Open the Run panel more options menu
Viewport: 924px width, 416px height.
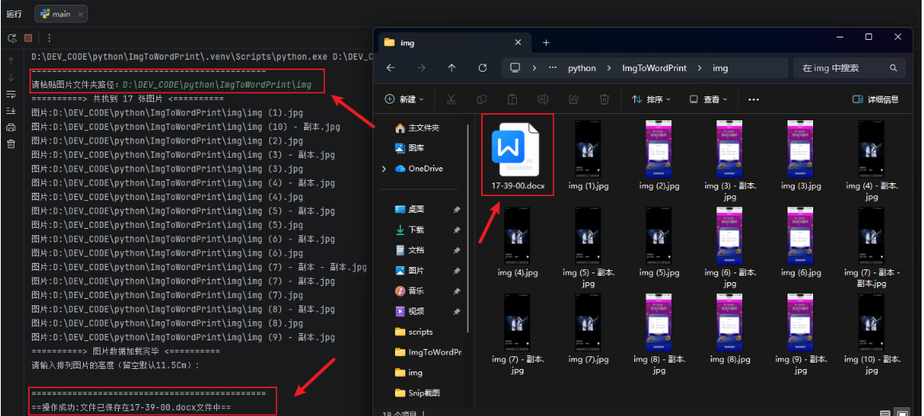49,37
